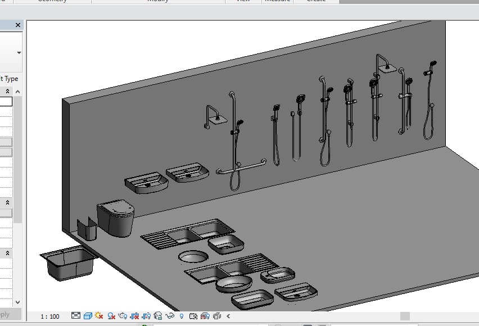The height and width of the screenshot is (326, 479).
Task: Open Temporary View Properties
Action: coord(193,315)
